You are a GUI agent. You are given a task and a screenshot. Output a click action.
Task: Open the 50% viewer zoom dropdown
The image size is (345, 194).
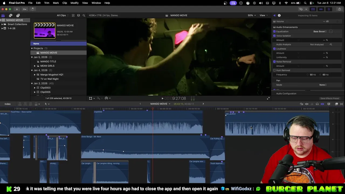coord(252,15)
